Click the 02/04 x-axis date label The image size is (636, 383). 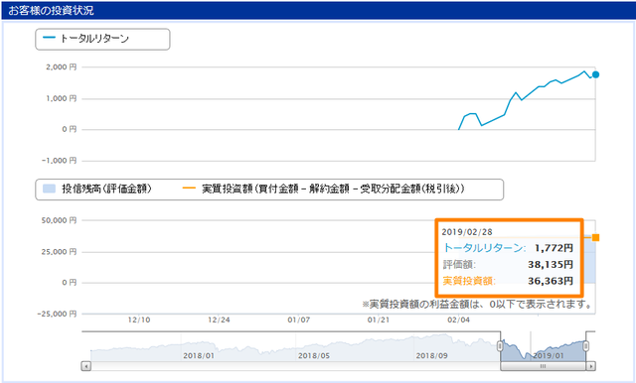click(458, 319)
